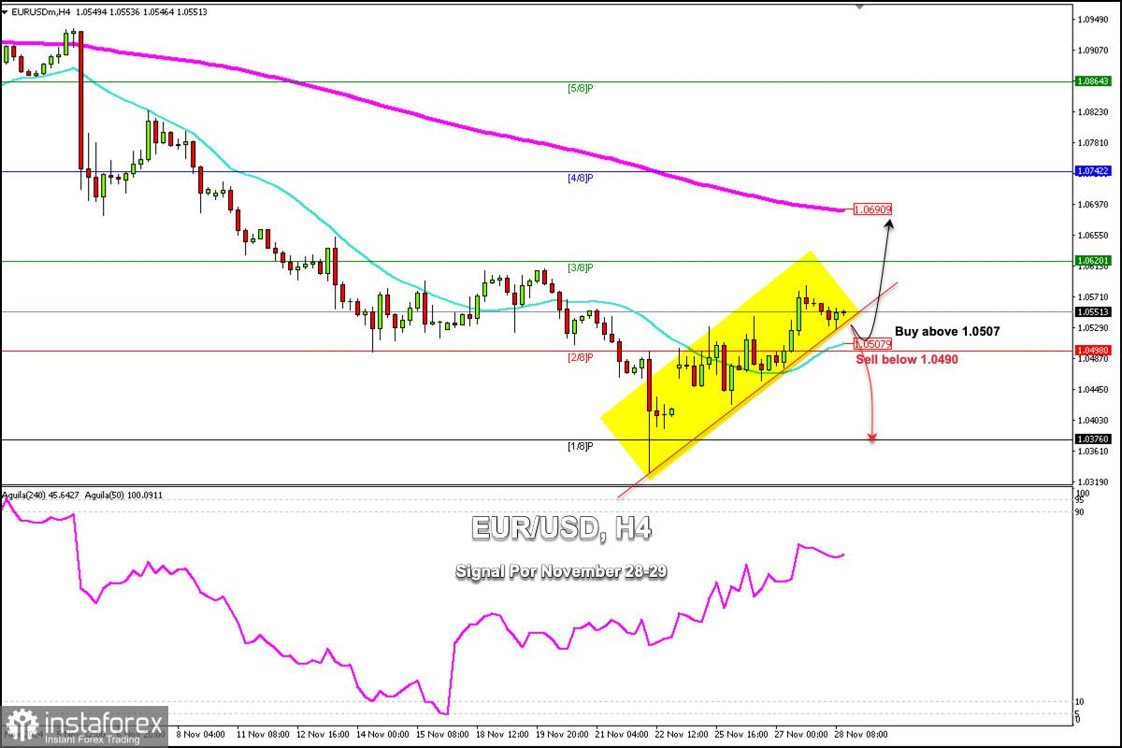Select the 1.06909 moving average label

coord(872,209)
